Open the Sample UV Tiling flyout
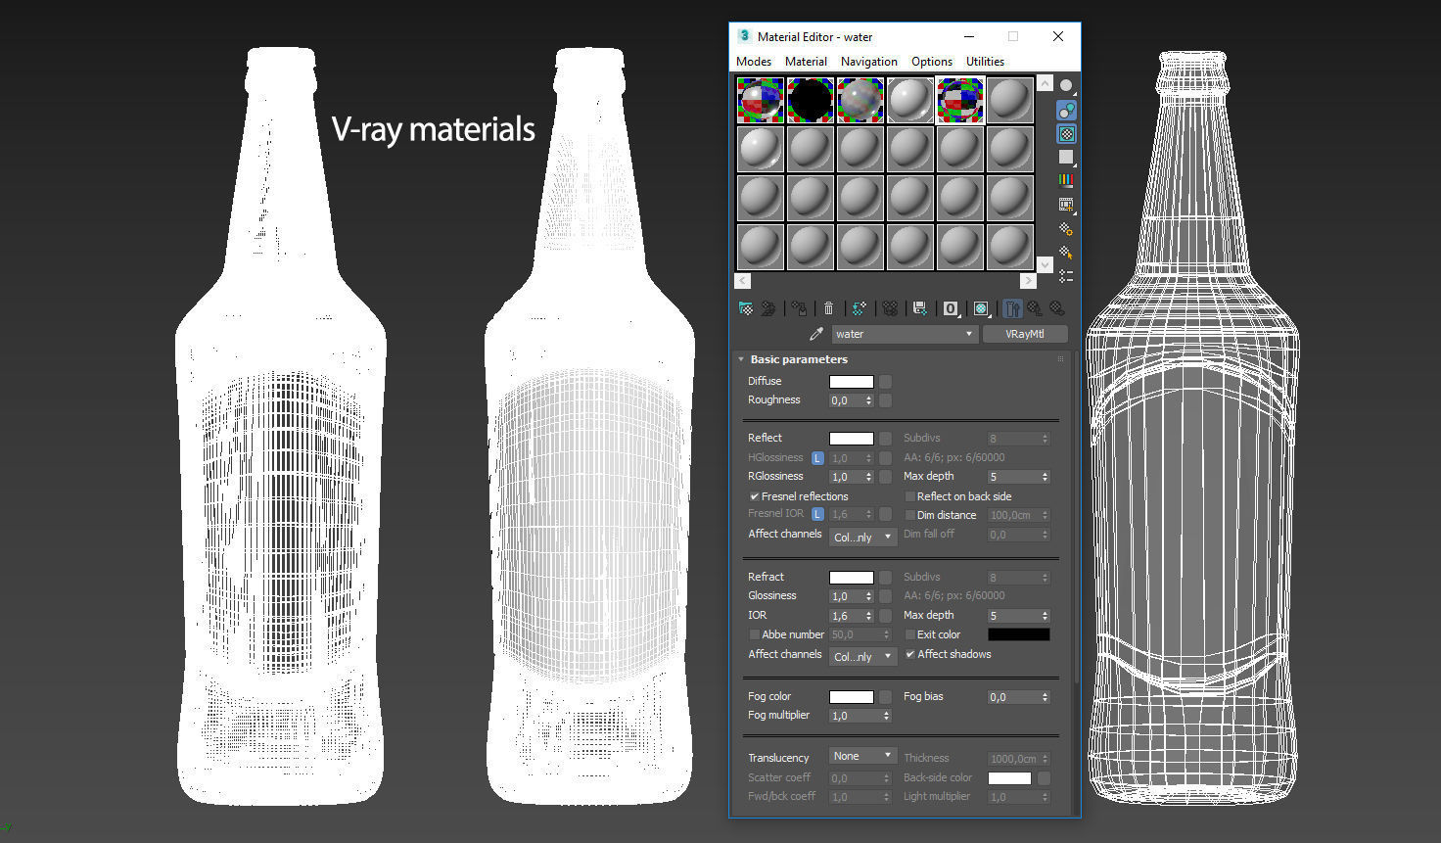The width and height of the screenshot is (1441, 843). click(x=1066, y=157)
